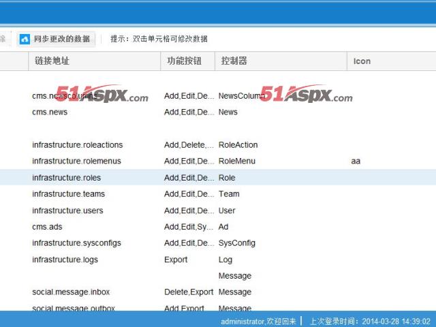Sort by the 功能按钮 column header
Screen dimensions: 436x327
(x=188, y=61)
